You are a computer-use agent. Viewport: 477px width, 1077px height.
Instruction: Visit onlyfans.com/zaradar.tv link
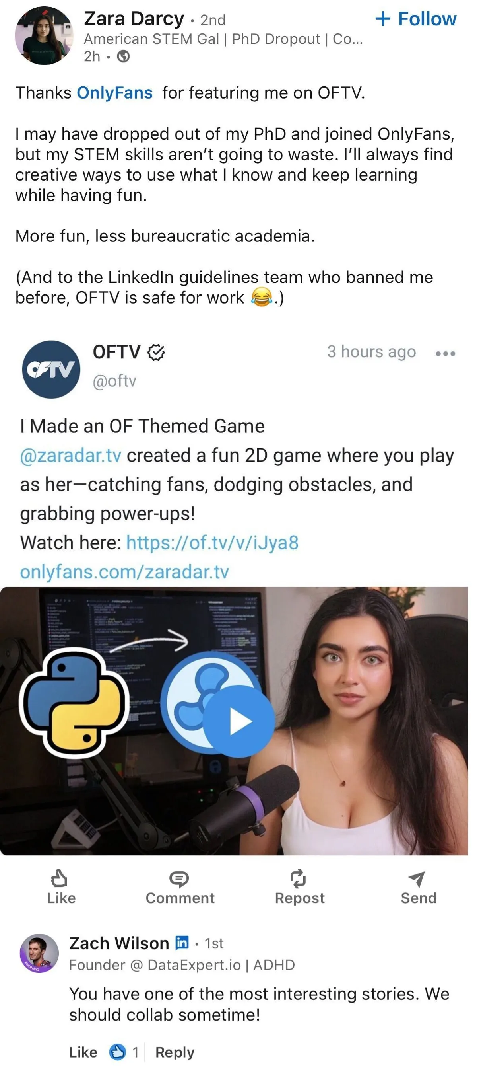point(124,572)
